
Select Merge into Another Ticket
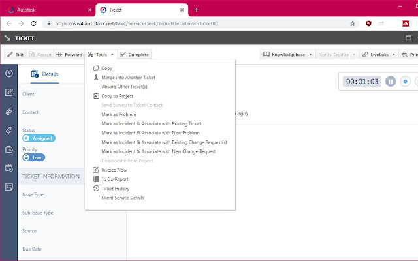point(128,78)
